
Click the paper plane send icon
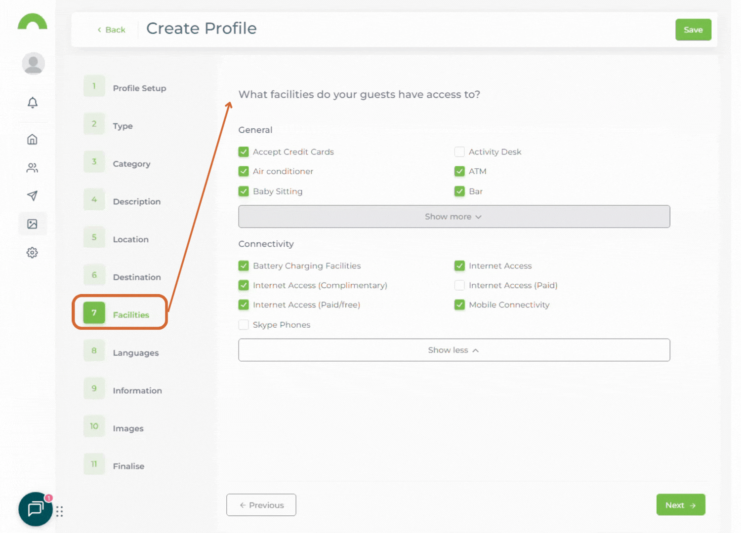pos(33,196)
